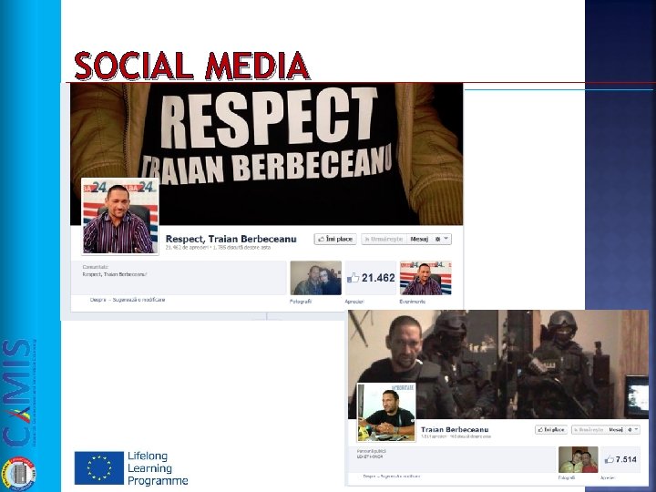This screenshot has height=492, width=656.
Task: Click the 'Fotografii' label on Respect page
Action: 301,302
